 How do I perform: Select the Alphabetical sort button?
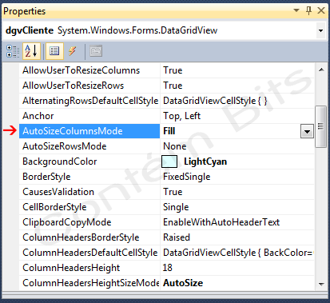coord(31,51)
